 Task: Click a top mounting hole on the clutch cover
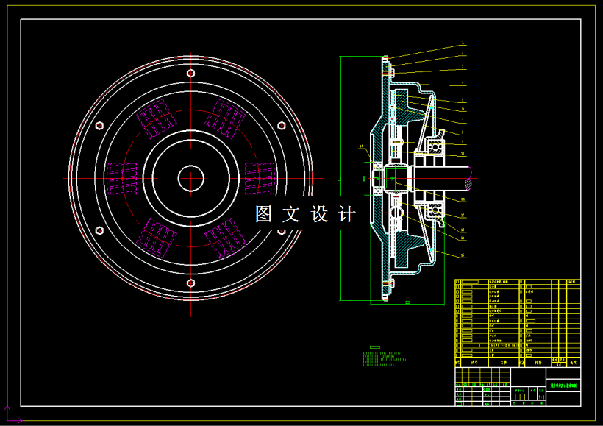pyautogui.click(x=190, y=74)
